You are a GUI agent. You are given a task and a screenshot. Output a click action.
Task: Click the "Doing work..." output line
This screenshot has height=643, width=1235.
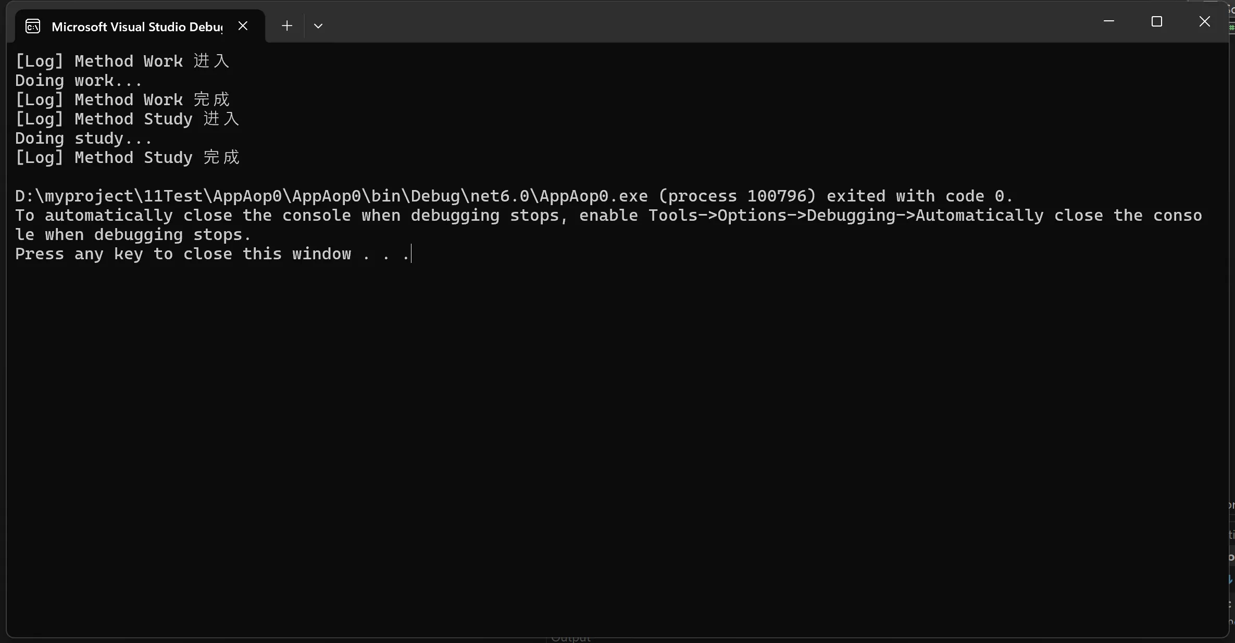click(x=79, y=80)
